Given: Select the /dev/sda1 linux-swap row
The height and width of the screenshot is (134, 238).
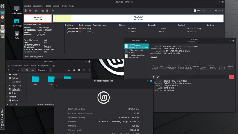Looking at the screenshot, I should pyautogui.click(x=144, y=29).
